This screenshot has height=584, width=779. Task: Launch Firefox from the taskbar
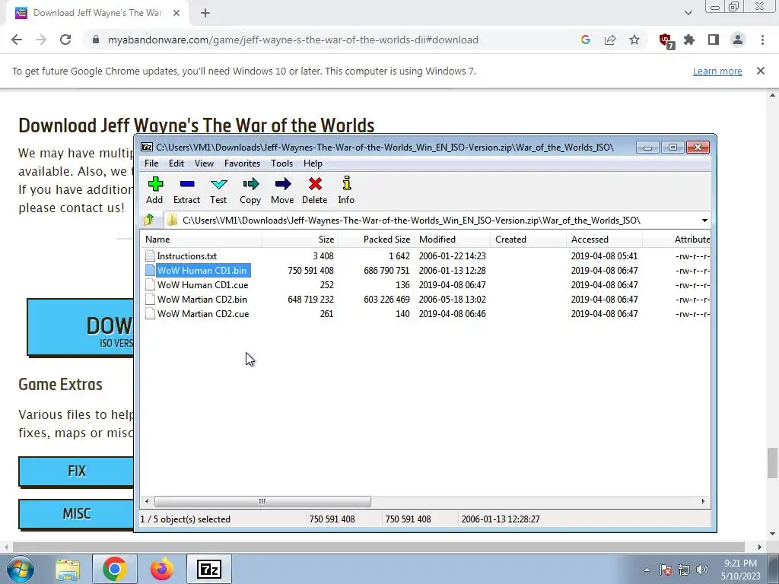point(161,569)
